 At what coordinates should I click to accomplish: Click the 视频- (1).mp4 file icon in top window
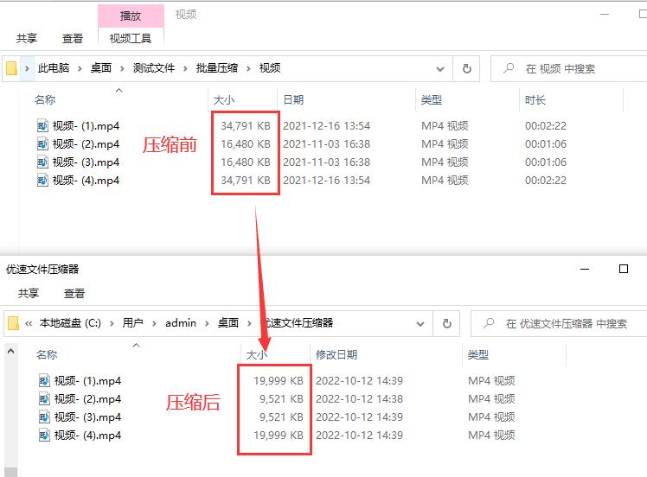click(42, 125)
